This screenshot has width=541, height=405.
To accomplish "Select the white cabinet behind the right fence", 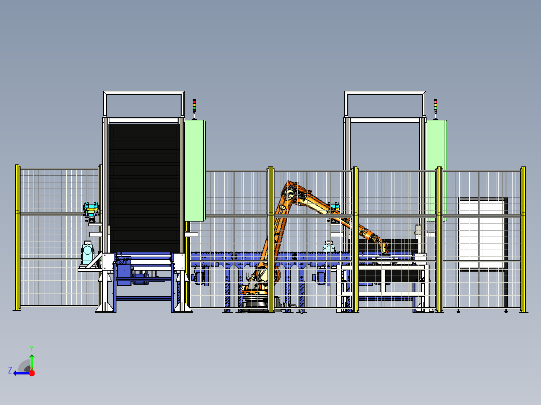I will point(482,234).
